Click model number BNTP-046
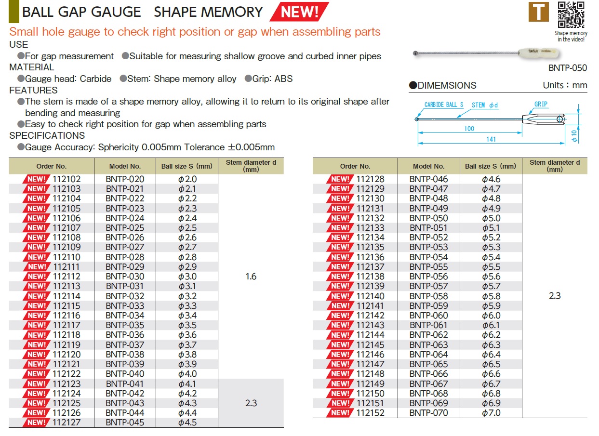599x436 pixels. tap(428, 179)
